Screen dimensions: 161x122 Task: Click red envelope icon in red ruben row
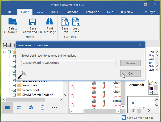[94, 87]
